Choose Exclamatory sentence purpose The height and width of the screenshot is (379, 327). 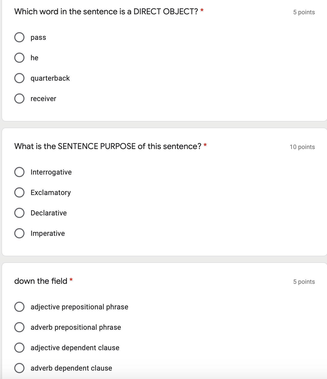pyautogui.click(x=19, y=192)
